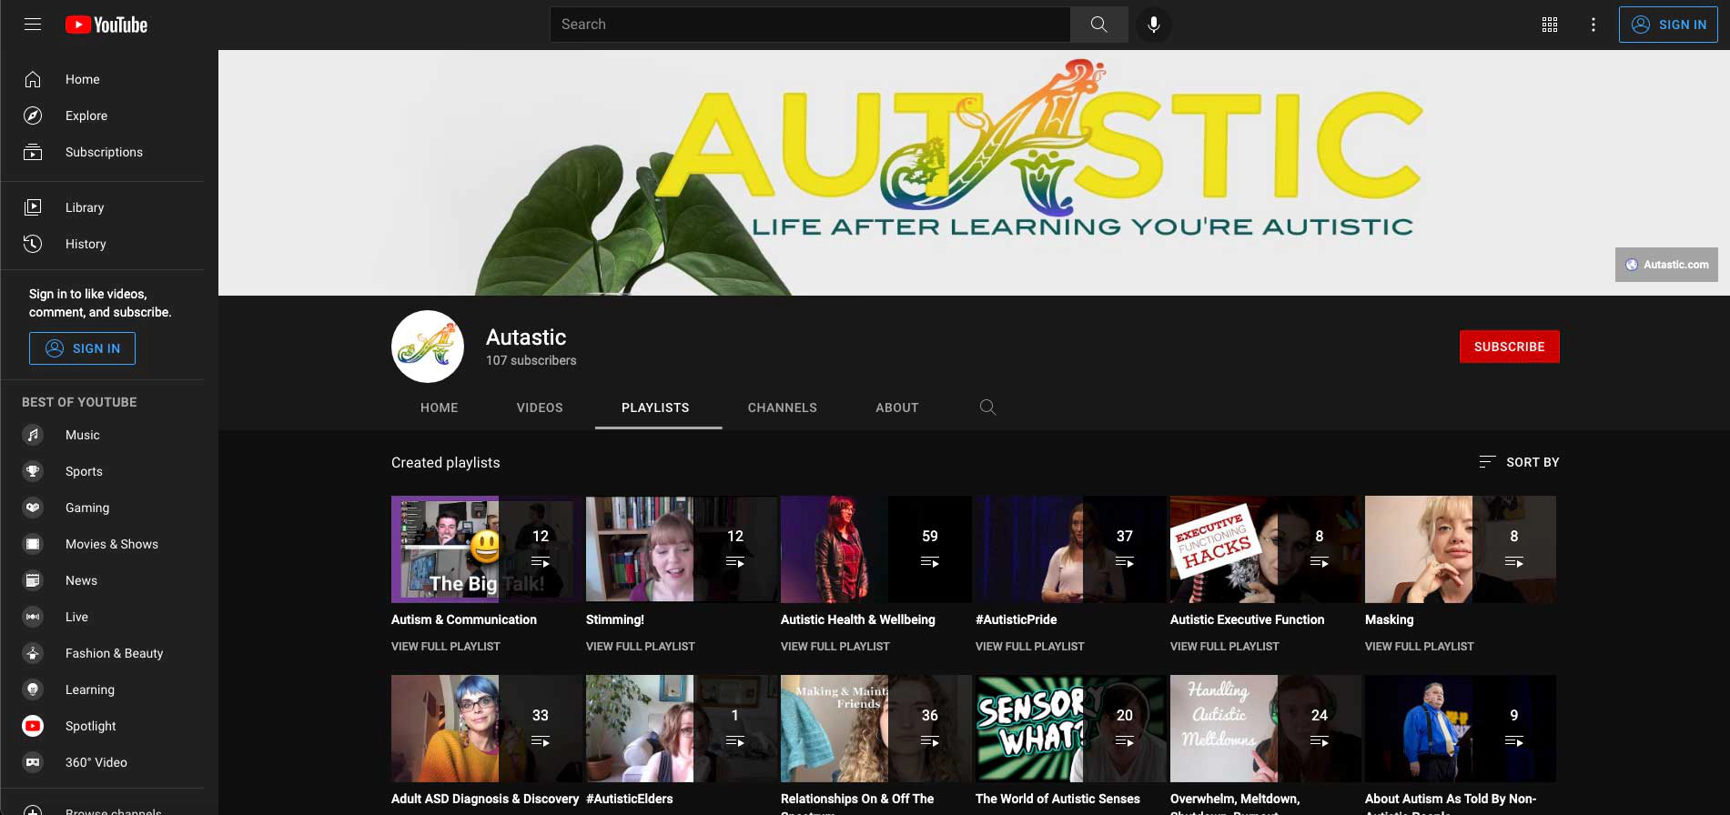Search within the Autastic channel
This screenshot has width=1730, height=815.
click(987, 407)
